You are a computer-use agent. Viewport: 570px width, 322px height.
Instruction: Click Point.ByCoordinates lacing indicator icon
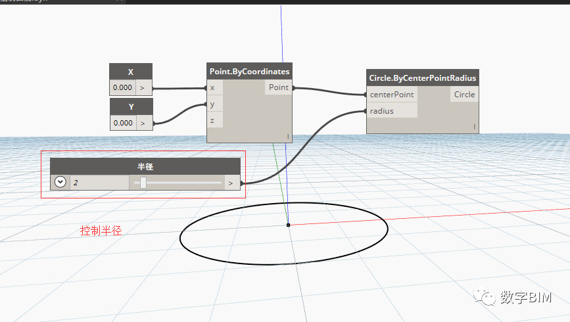tap(288, 137)
